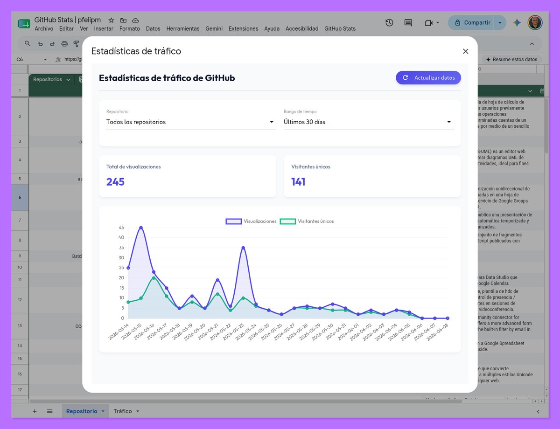Open the Rango de tiempo dropdown
The image size is (560, 429).
pyautogui.click(x=369, y=122)
